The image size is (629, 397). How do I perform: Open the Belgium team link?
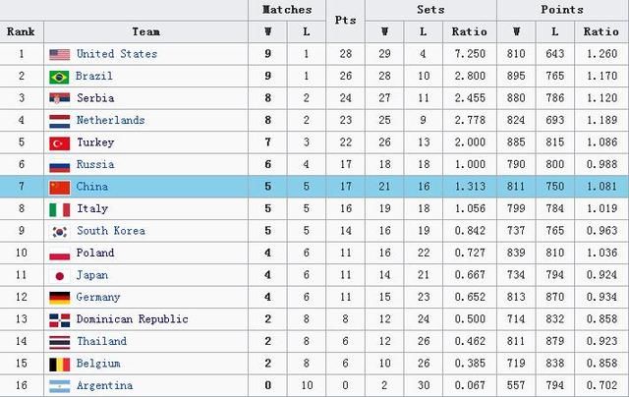point(97,364)
